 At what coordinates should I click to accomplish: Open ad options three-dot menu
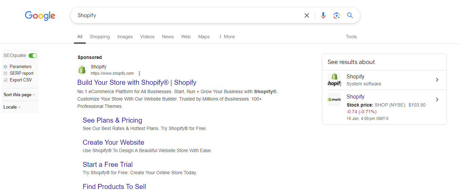[139, 73]
